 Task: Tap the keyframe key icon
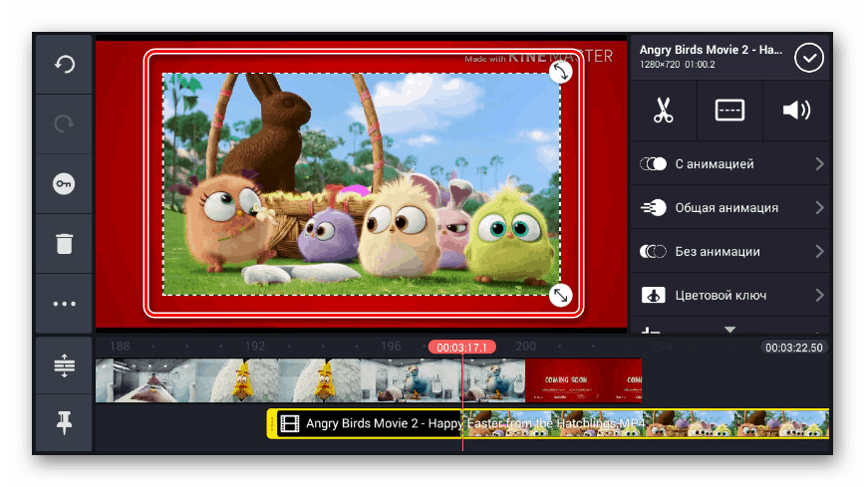pos(64,183)
